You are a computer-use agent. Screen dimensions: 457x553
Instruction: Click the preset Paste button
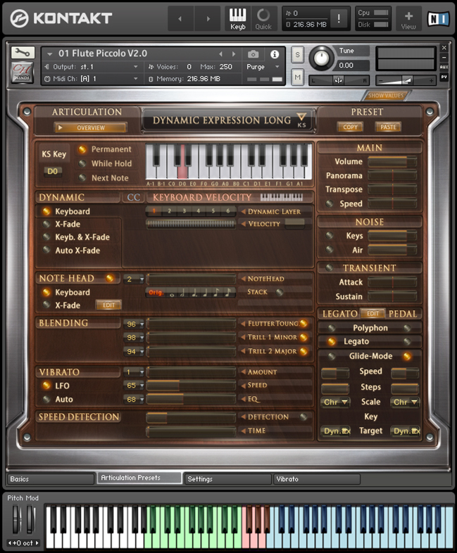click(x=388, y=127)
